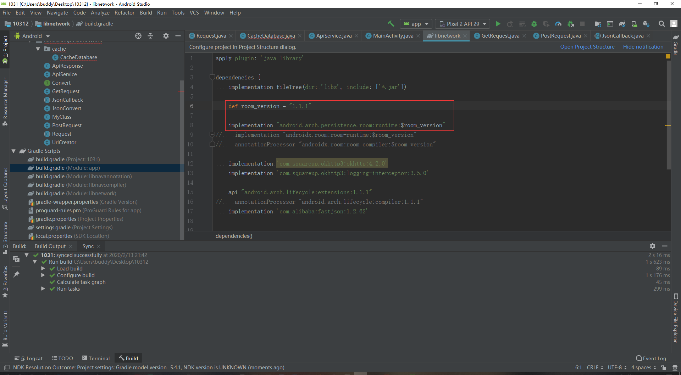Screen dimensions: 681x375
Task: Expand the Configure build node
Action: [43, 275]
